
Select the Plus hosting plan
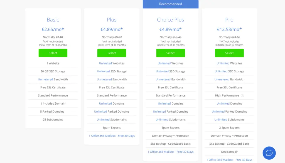[112, 53]
